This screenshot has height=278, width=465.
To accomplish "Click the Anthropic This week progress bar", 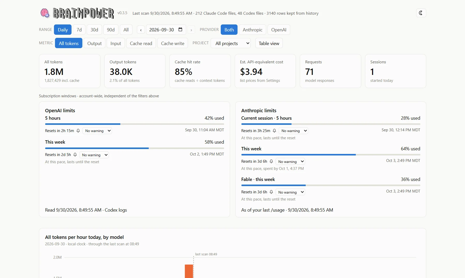I will pos(331,155).
